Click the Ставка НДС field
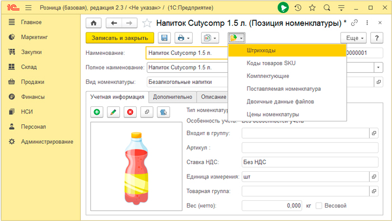This screenshot has height=221, width=392. point(310,162)
